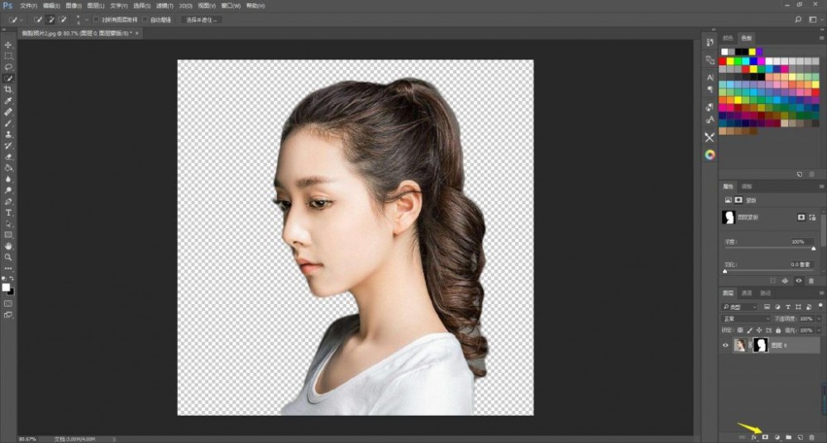Click the Add layer mask icon
Viewport: 827px width, 443px height.
click(765, 436)
